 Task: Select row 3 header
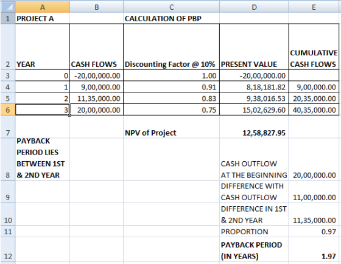(7, 75)
